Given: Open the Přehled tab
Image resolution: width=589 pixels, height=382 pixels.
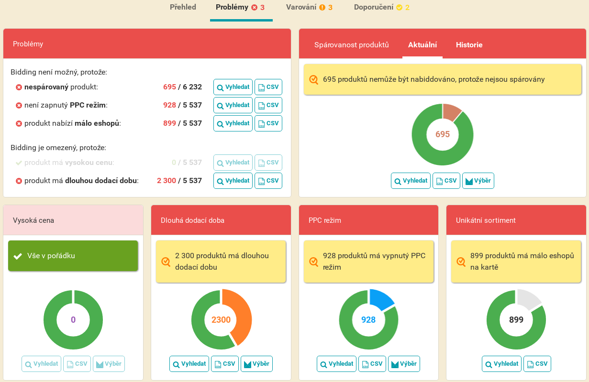Looking at the screenshot, I should coord(183,7).
